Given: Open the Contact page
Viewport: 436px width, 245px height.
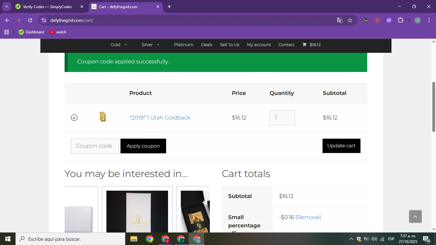Looking at the screenshot, I should 286,45.
